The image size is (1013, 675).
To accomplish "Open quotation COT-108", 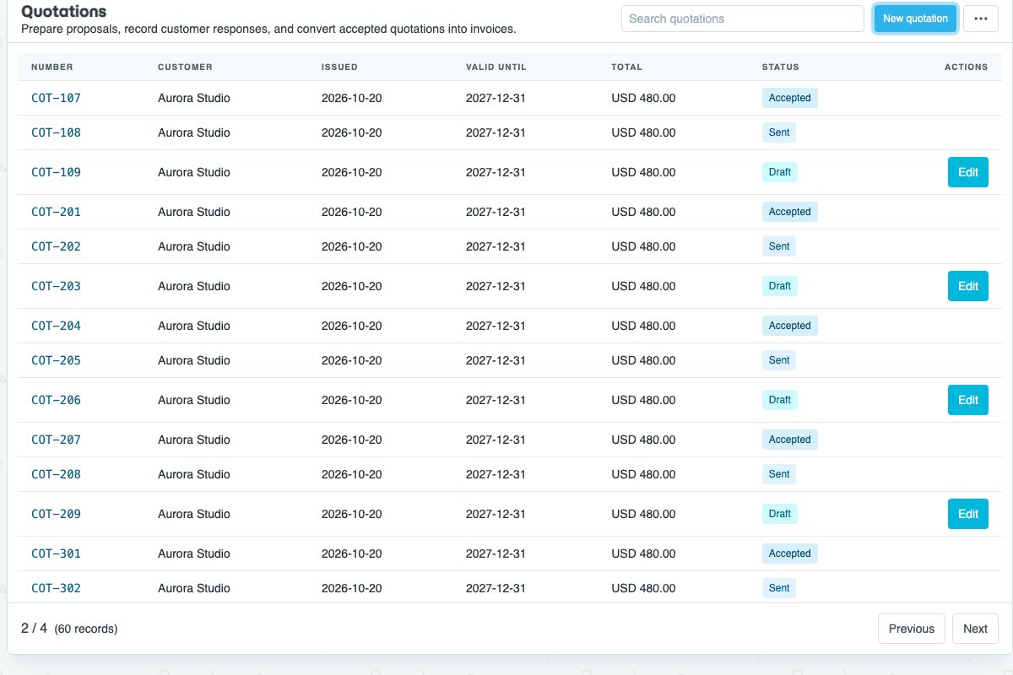I will 56,132.
